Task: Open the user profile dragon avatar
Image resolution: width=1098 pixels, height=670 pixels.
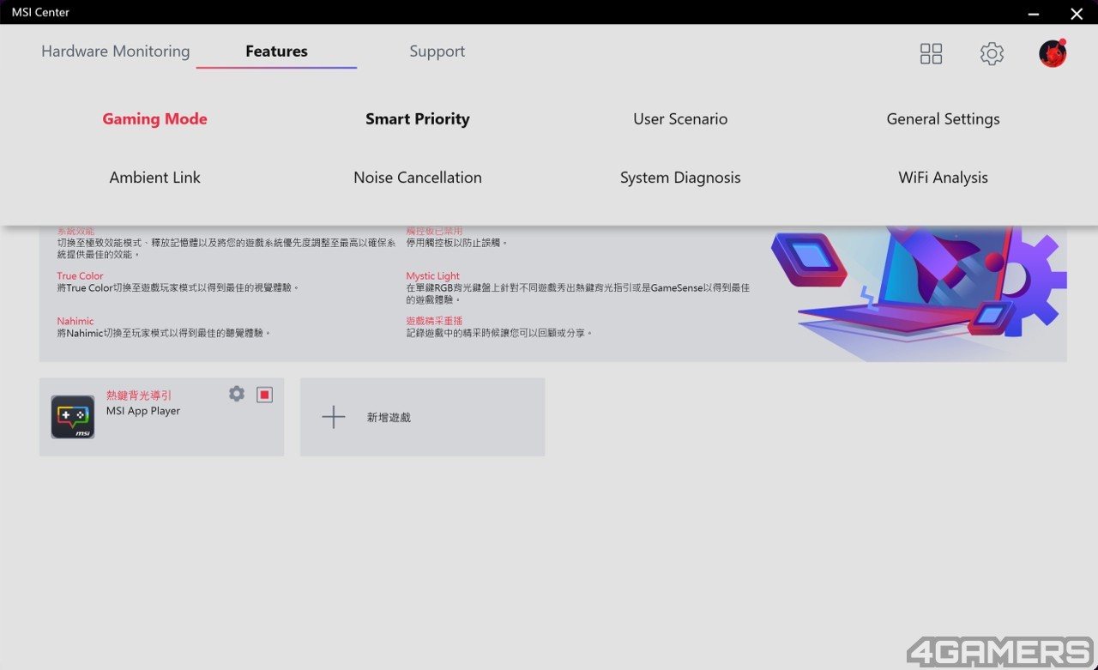Action: coord(1053,53)
